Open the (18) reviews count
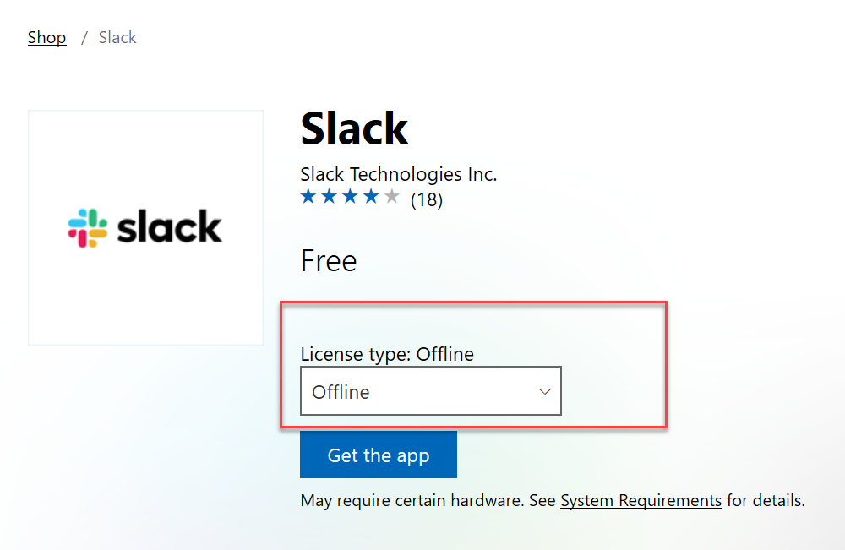This screenshot has height=550, width=845. [x=426, y=200]
